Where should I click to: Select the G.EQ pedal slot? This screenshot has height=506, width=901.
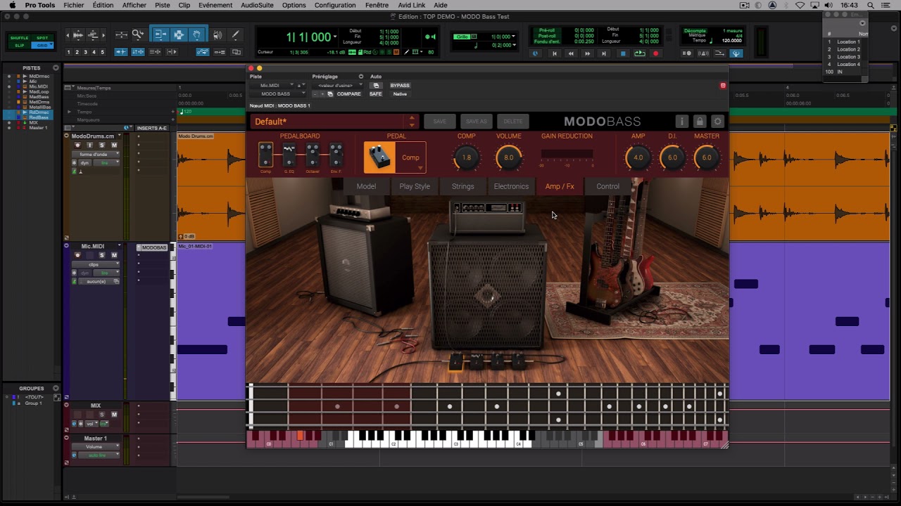point(289,155)
